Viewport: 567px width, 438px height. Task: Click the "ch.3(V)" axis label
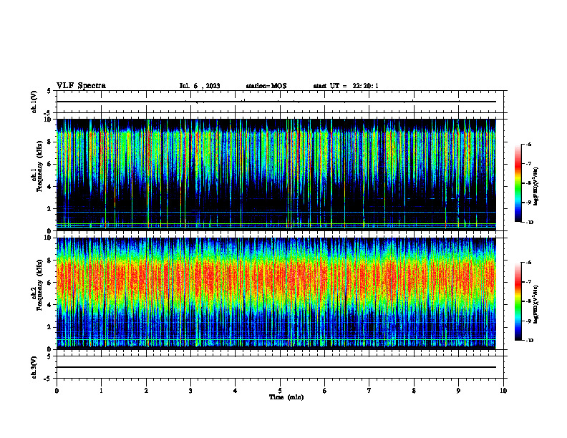(x=34, y=367)
